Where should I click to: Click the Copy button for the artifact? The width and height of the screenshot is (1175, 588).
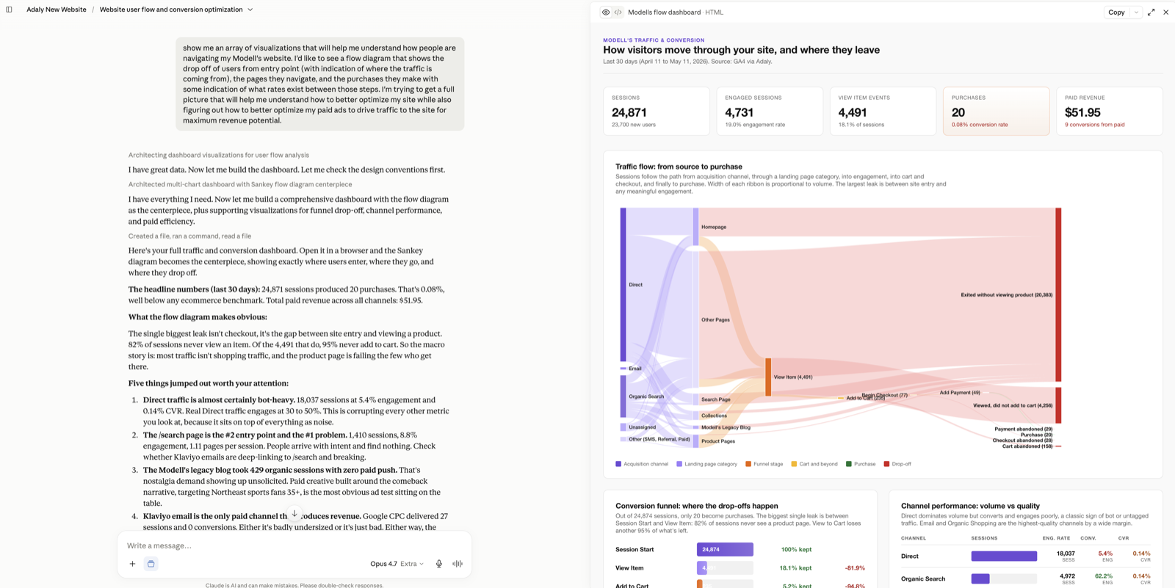1116,12
